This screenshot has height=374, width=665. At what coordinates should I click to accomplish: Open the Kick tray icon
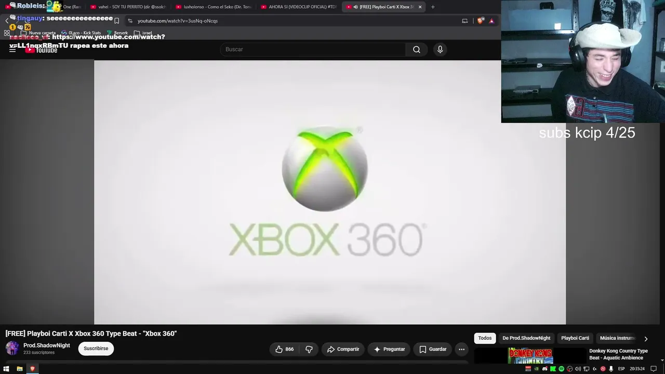point(553,369)
